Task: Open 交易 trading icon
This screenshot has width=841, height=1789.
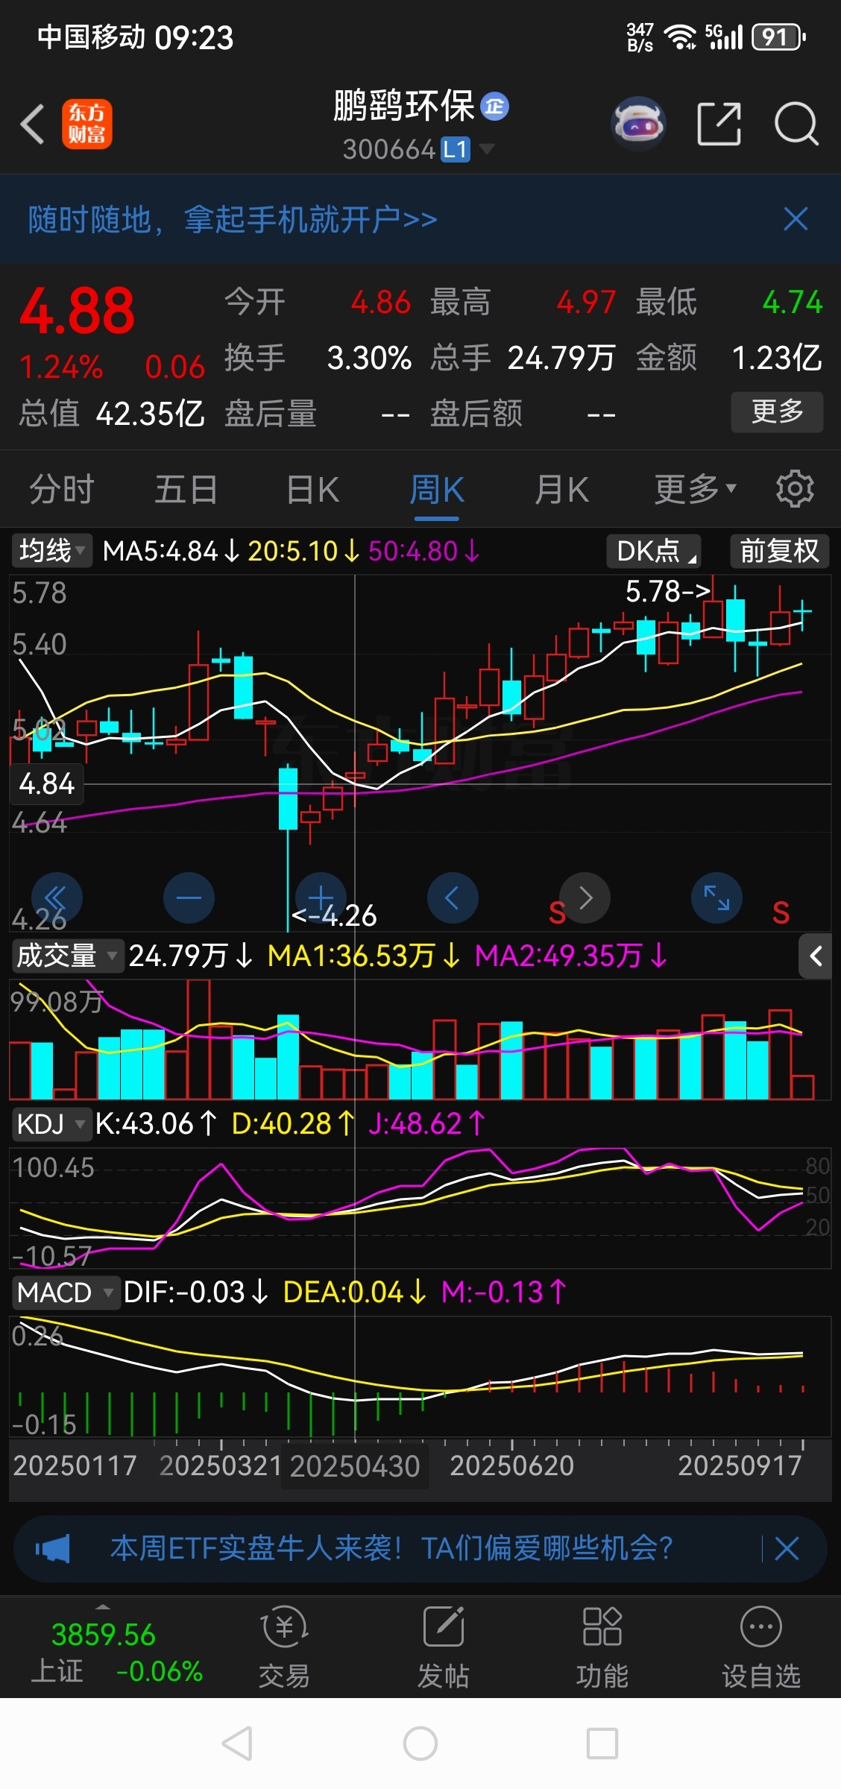Action: (284, 1647)
